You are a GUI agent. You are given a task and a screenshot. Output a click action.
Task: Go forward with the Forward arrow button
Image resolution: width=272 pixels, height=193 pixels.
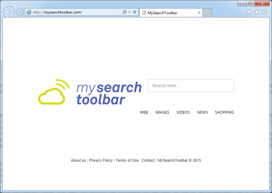pos(20,12)
